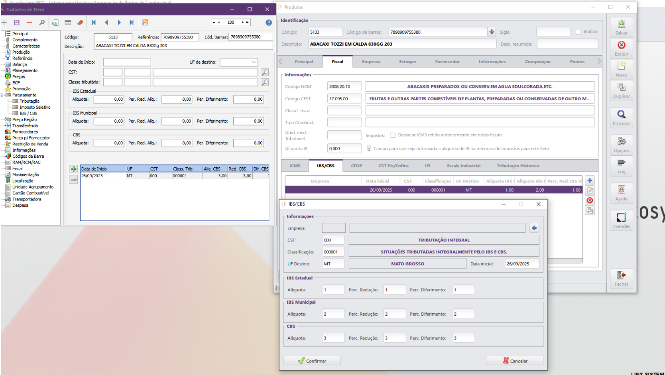The height and width of the screenshot is (375, 665).
Task: Click blue plus beside Empresa field
Action: (x=534, y=228)
